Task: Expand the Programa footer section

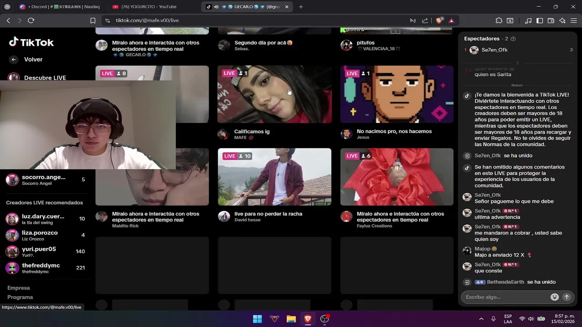Action: tap(20, 297)
